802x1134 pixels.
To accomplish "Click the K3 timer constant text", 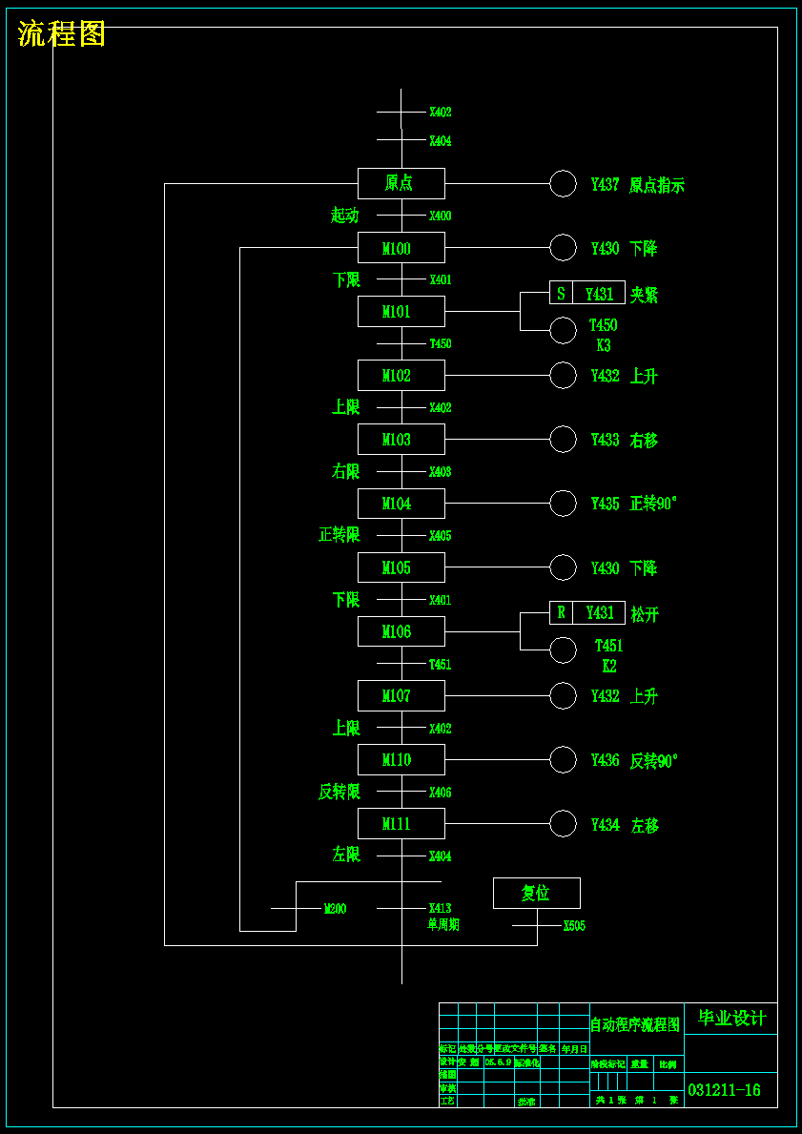I will (x=604, y=345).
